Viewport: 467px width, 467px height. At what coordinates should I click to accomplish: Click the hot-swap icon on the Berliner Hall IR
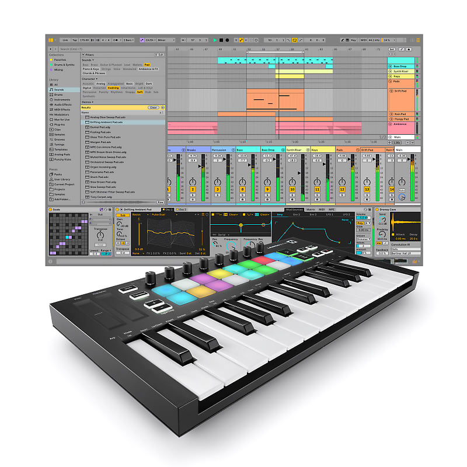coord(419,253)
